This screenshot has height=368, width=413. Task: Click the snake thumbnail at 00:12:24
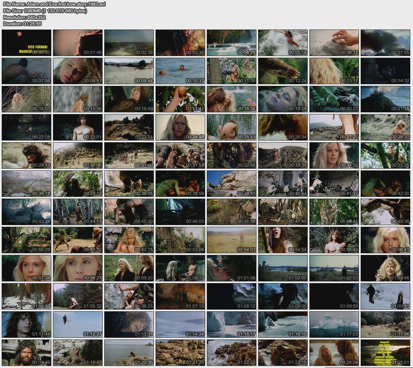tap(283, 71)
